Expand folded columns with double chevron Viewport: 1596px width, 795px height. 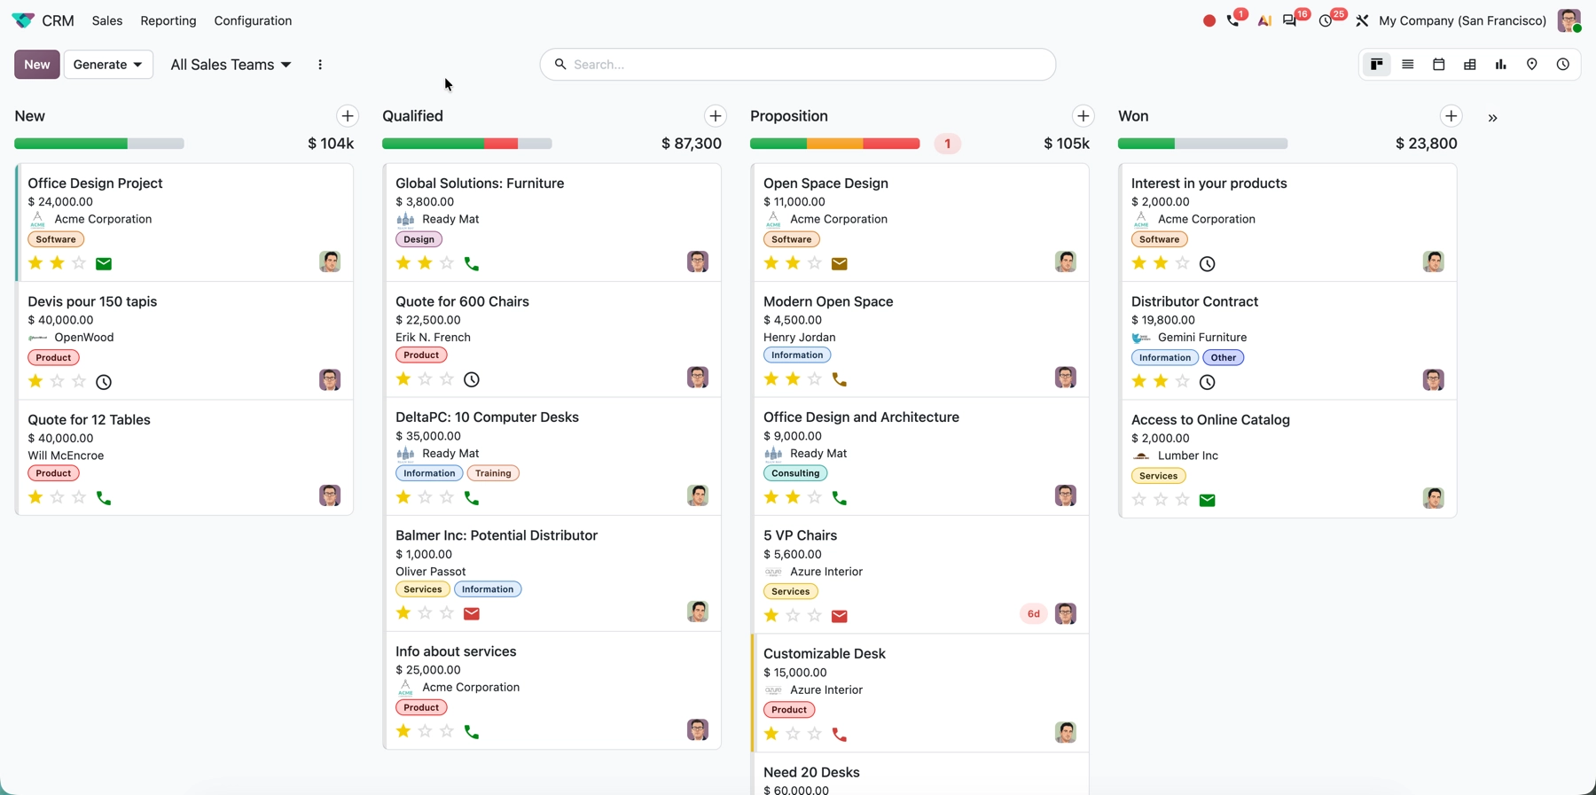tap(1493, 118)
